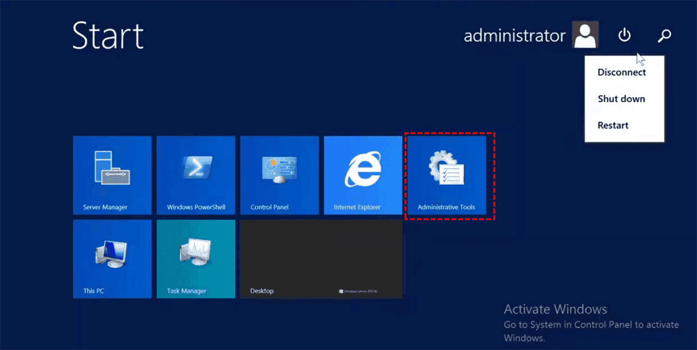Viewport: 697px width, 350px height.
Task: Open the Control Panel tile
Action: tap(279, 175)
